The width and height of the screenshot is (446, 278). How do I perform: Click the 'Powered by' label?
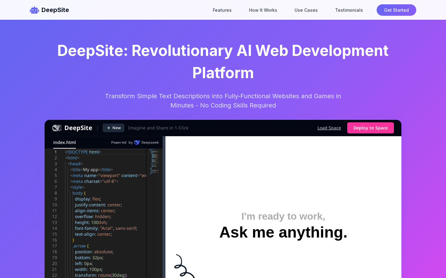(122, 142)
